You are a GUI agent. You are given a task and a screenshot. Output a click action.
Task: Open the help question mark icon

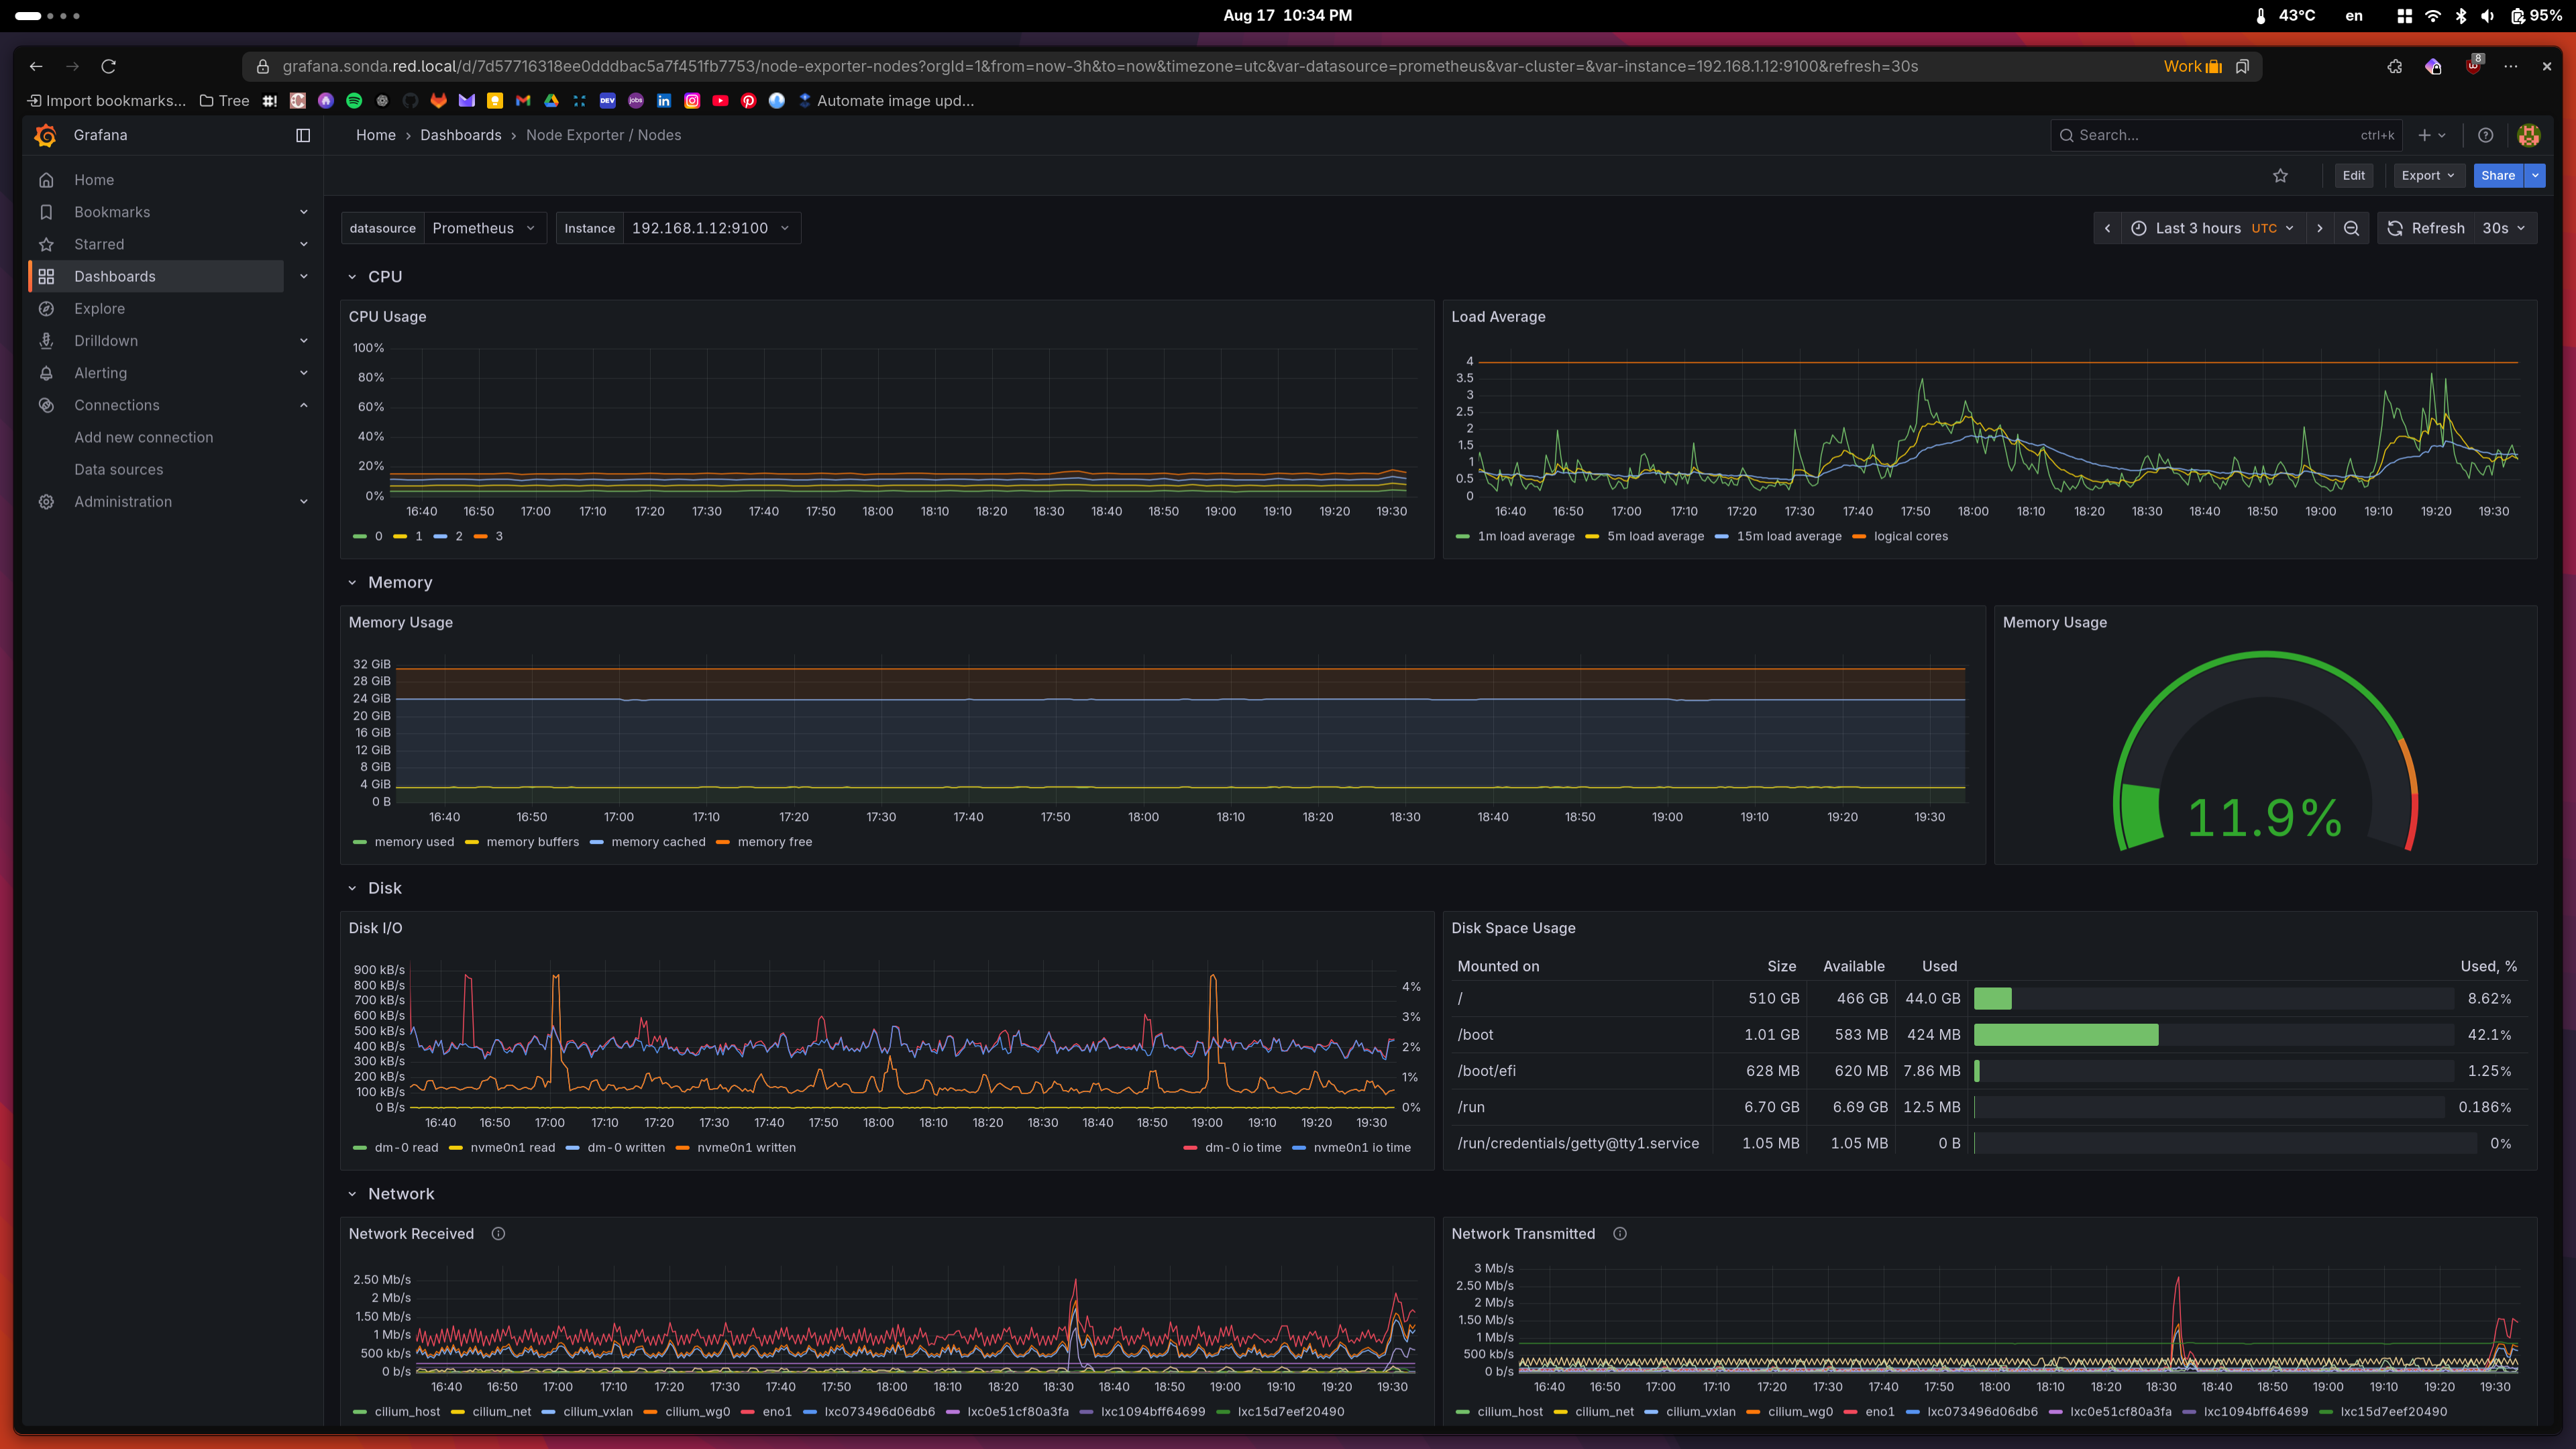2485,135
